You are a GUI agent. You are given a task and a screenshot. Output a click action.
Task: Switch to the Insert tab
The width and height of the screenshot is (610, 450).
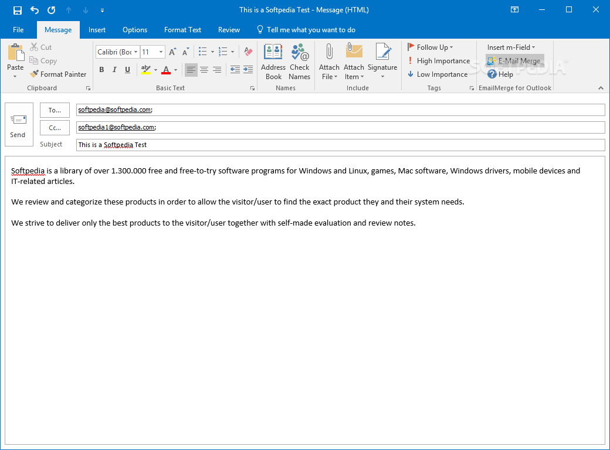97,30
